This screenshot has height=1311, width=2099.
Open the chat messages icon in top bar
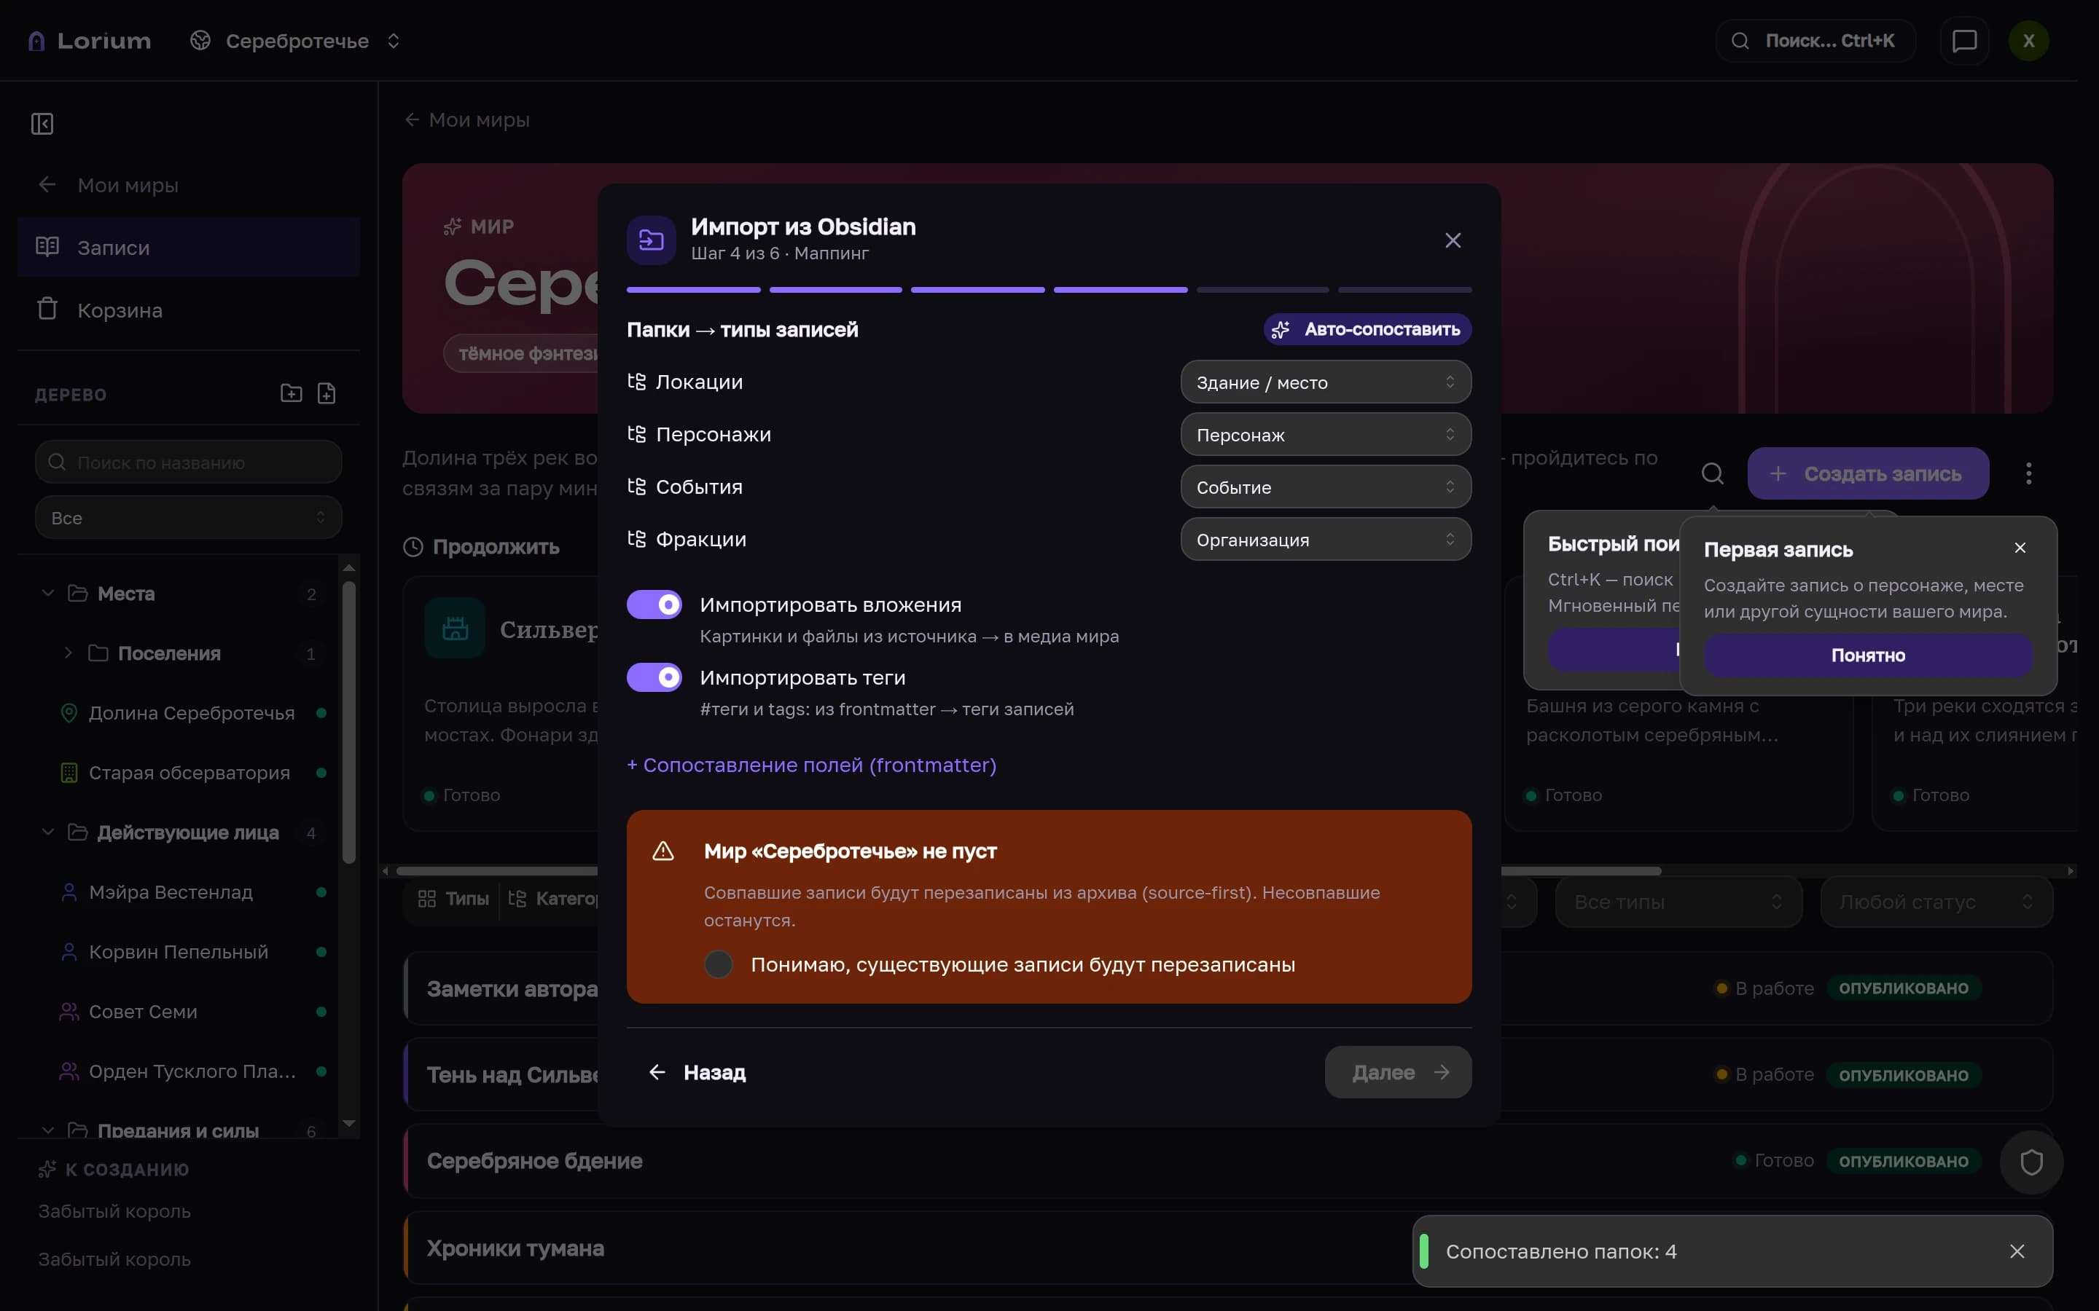[1963, 41]
